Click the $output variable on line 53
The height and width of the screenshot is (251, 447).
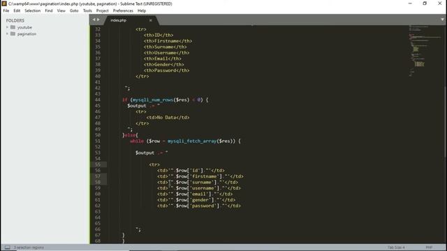[x=145, y=153]
